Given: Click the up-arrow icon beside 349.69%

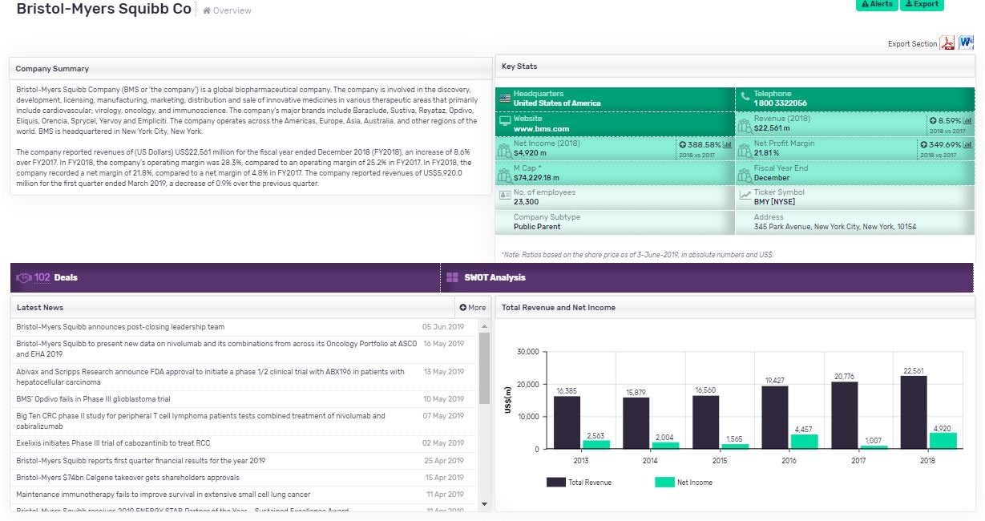Looking at the screenshot, I should [923, 145].
